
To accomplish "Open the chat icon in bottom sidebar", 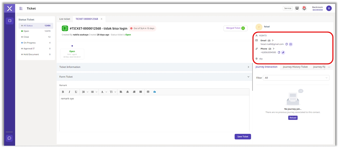I will click(x=9, y=138).
